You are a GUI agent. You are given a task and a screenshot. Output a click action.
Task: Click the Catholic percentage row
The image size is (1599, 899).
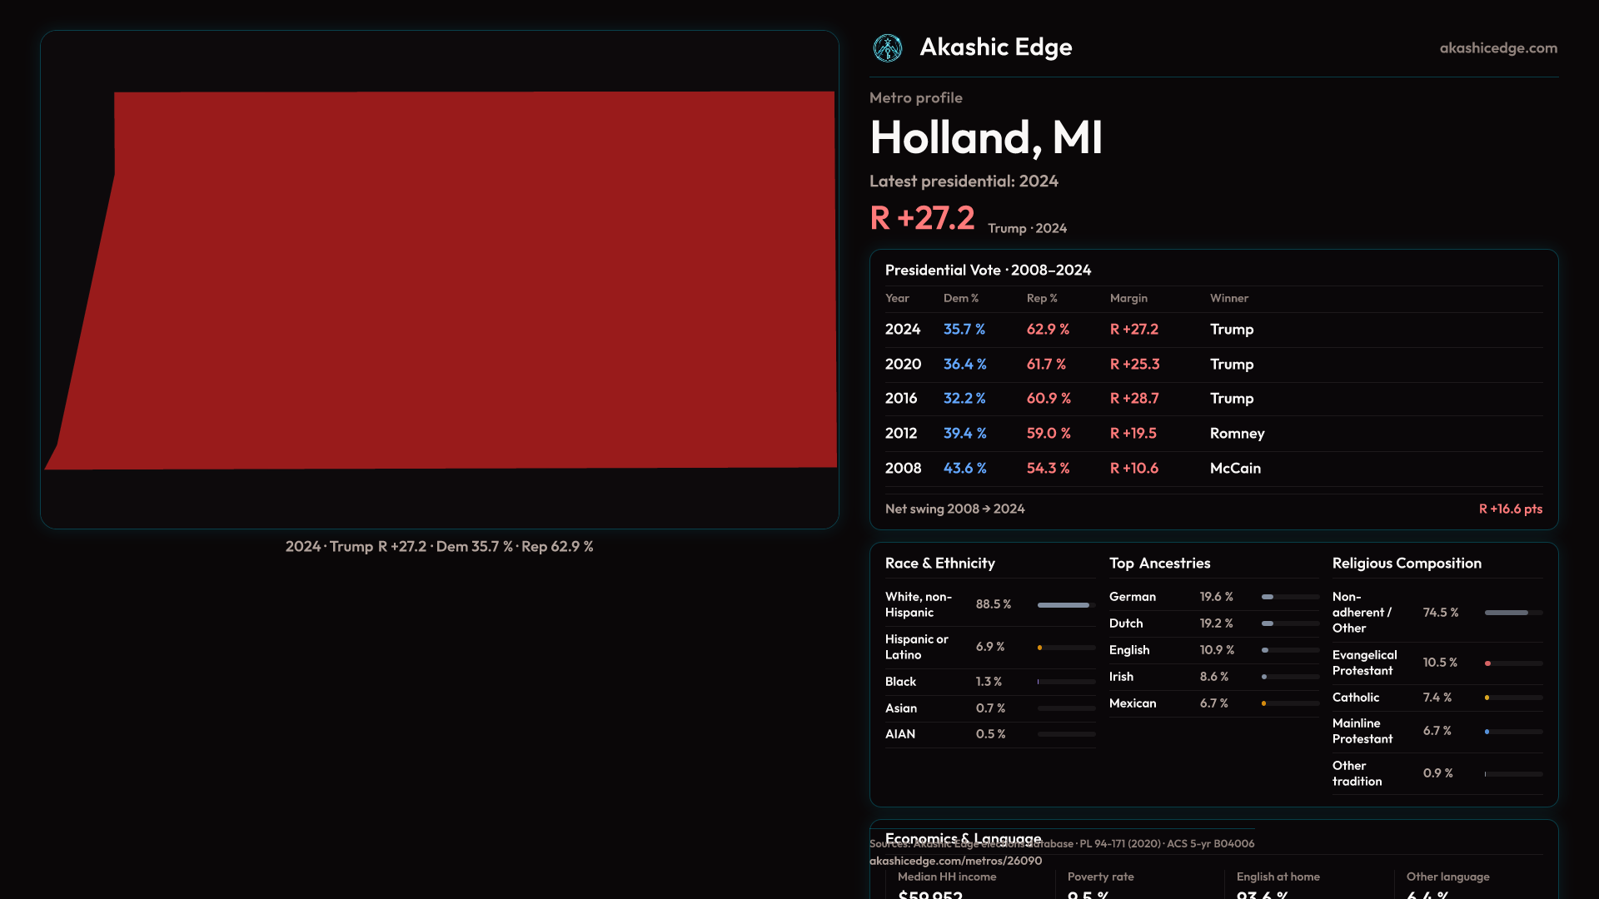[1437, 698]
